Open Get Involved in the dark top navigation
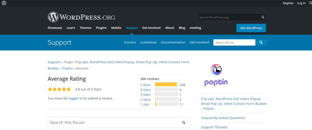Viewport: 312px width, 130px height. [x=151, y=28]
